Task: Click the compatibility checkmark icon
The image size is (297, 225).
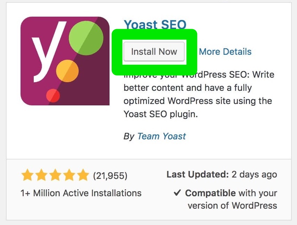Action: (177, 193)
